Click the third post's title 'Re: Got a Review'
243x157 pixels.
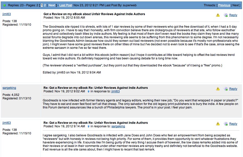(x=96, y=123)
